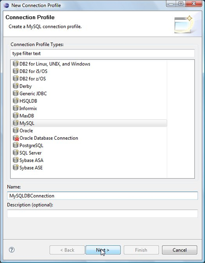Click the red Oracle Database Connection icon

pos(16,138)
